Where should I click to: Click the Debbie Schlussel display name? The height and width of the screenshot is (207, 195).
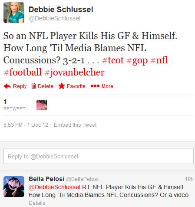61,10
